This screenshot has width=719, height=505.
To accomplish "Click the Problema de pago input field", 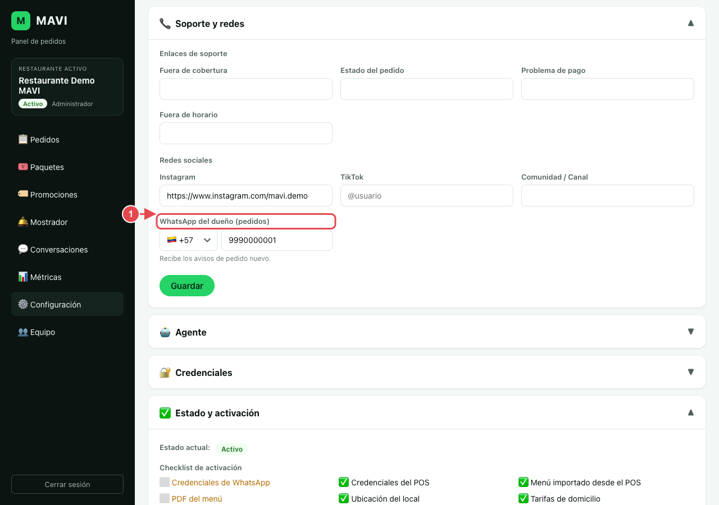I will tap(608, 89).
